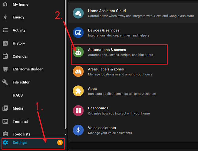Click the Settings gear icon
The image size is (198, 151).
pyautogui.click(x=5, y=143)
